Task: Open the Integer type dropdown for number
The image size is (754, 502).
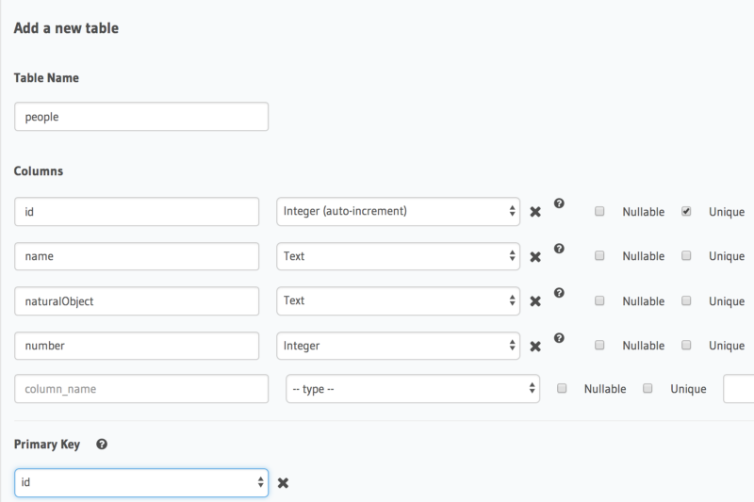Action: point(398,346)
